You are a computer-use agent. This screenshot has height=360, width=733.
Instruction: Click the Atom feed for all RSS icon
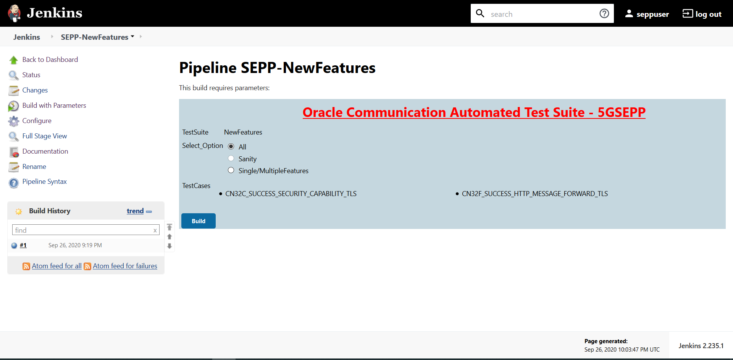click(x=26, y=266)
